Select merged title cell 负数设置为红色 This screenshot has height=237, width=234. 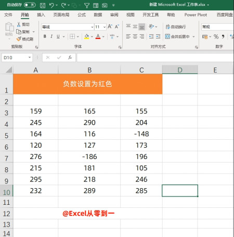click(88, 84)
